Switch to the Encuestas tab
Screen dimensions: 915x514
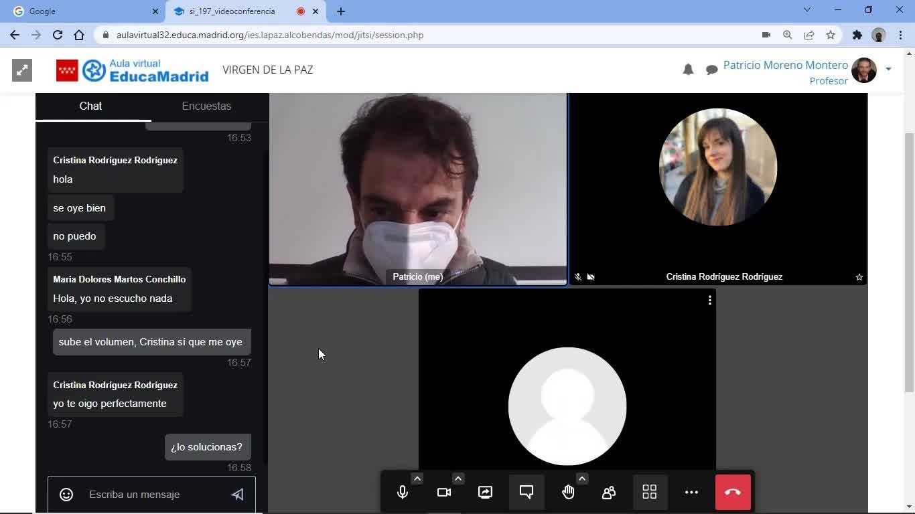(206, 106)
